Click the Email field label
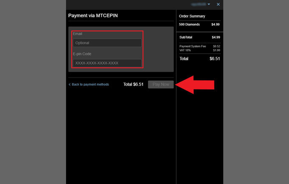Screen dimensions: 289x184 (77, 33)
